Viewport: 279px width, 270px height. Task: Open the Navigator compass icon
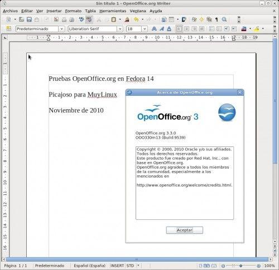(201, 19)
